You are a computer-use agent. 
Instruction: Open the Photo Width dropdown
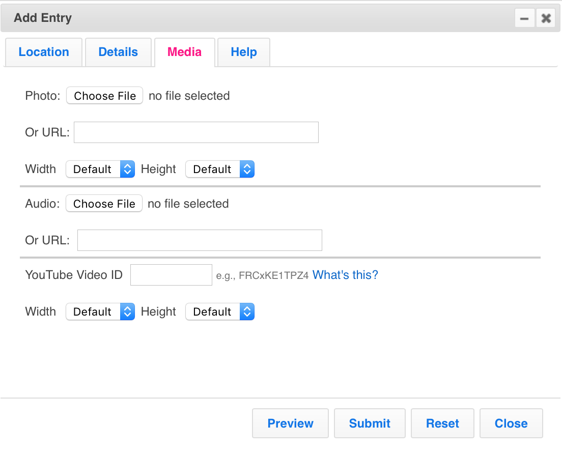click(x=100, y=169)
